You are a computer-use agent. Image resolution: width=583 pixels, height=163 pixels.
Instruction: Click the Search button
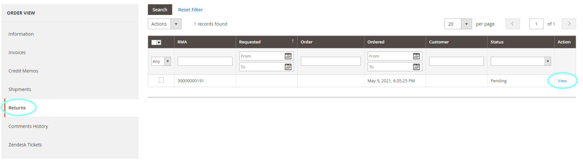click(160, 10)
